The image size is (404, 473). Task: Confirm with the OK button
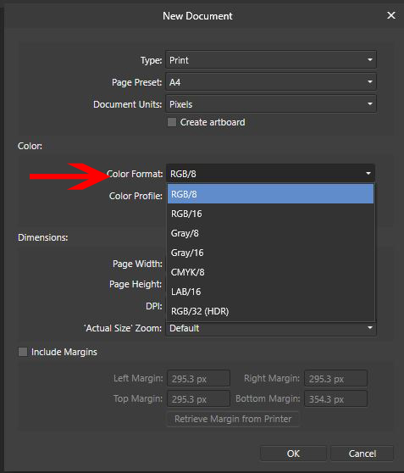[293, 454]
